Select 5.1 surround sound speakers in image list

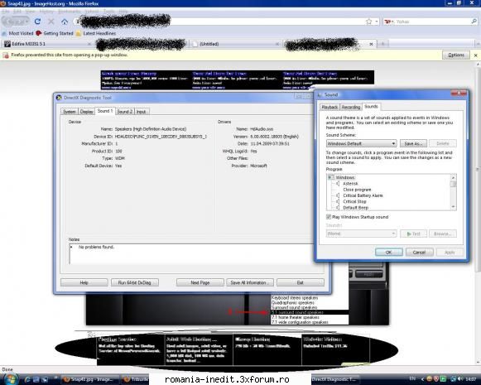(x=310, y=312)
